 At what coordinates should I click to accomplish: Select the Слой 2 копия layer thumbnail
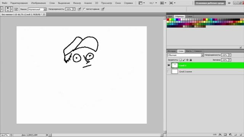point(175,72)
